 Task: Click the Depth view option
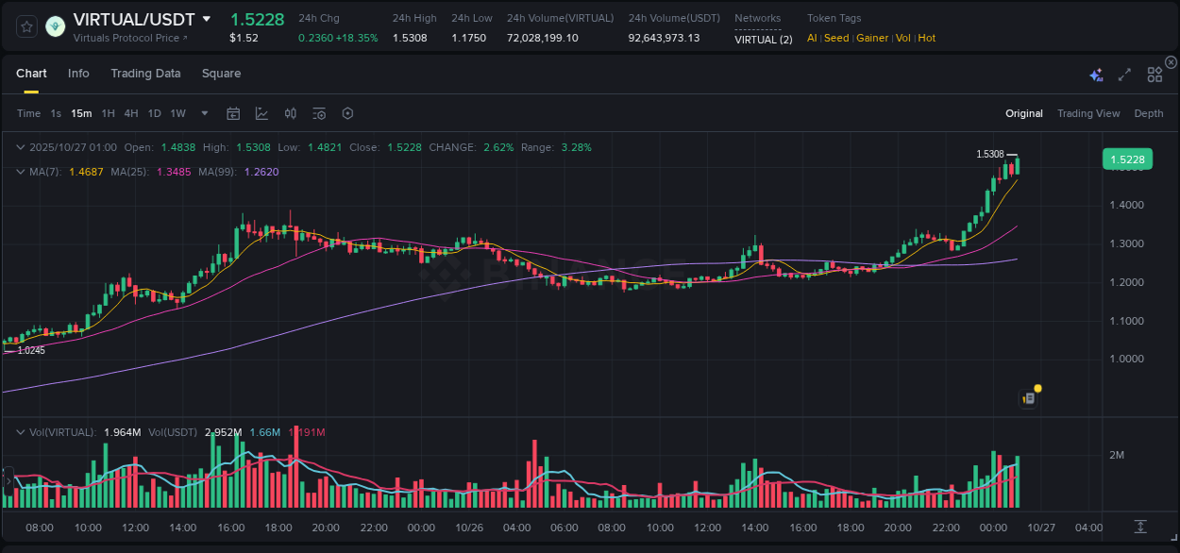(1148, 113)
